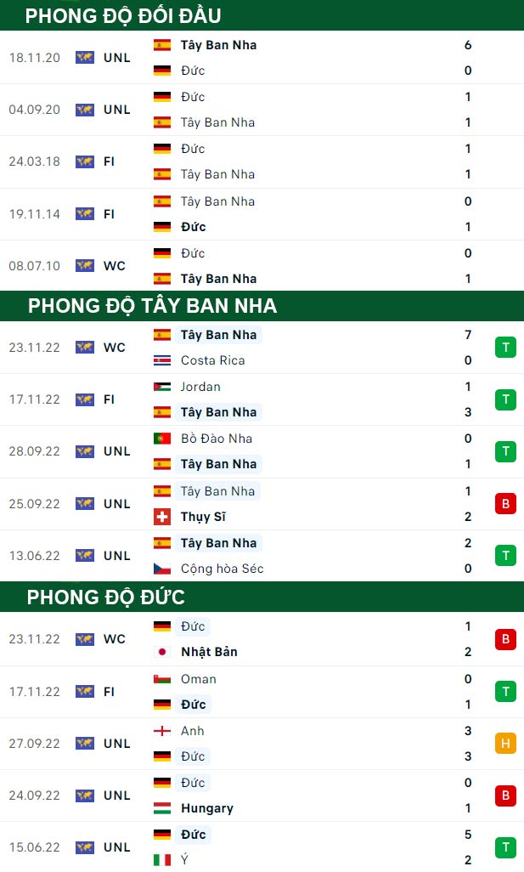Click the Jordan flag icon
This screenshot has height=872, width=524.
click(x=162, y=387)
